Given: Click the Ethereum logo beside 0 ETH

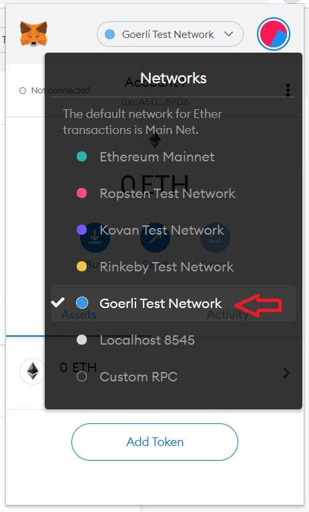Looking at the screenshot, I should tap(33, 371).
